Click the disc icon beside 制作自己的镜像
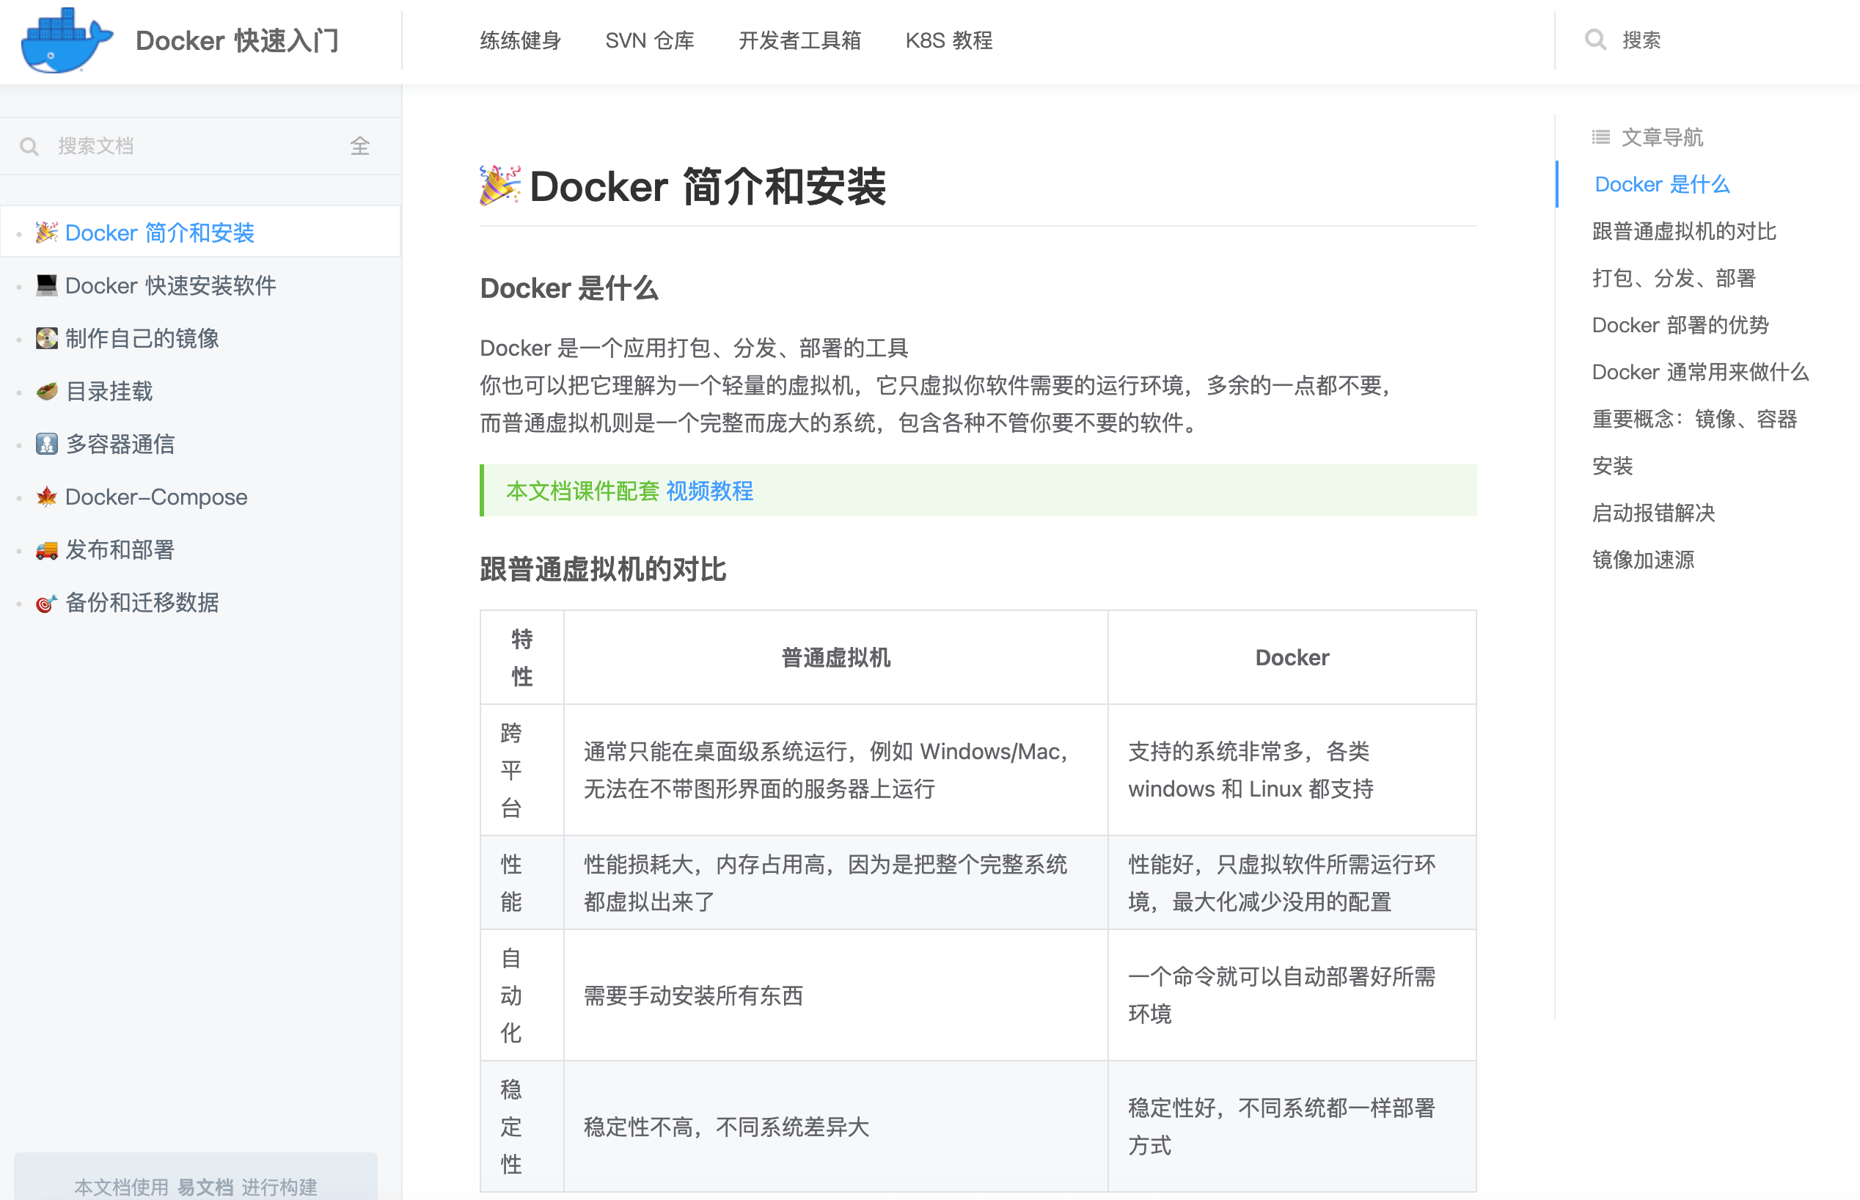This screenshot has height=1200, width=1860. coord(47,338)
